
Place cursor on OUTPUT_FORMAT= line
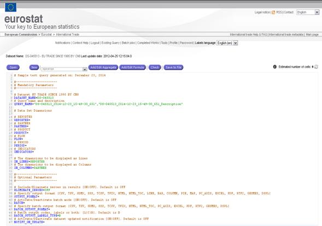pos(26,197)
